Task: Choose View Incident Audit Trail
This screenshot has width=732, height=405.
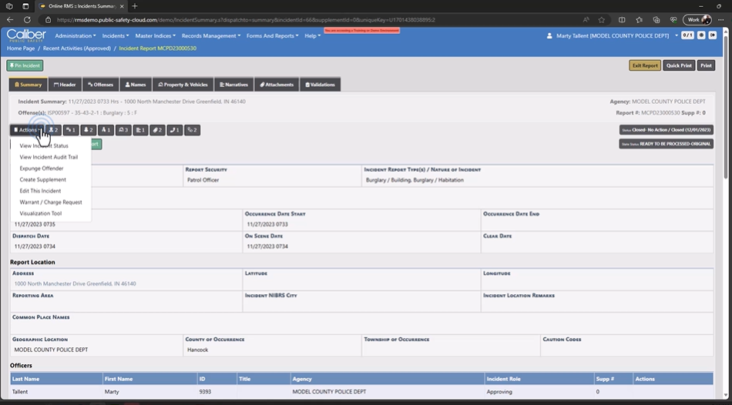Action: coord(49,157)
